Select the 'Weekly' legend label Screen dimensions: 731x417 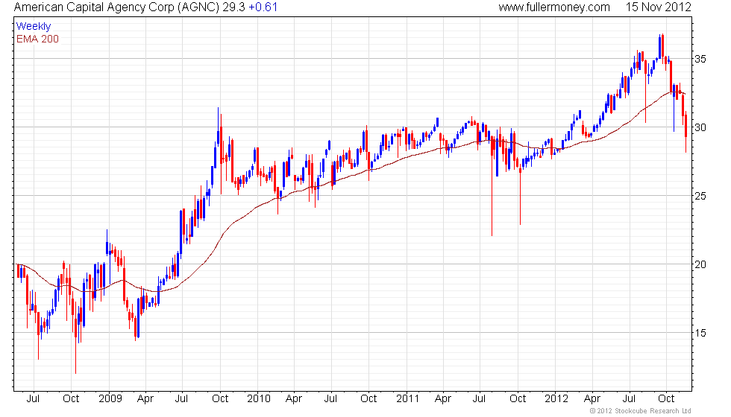[34, 27]
